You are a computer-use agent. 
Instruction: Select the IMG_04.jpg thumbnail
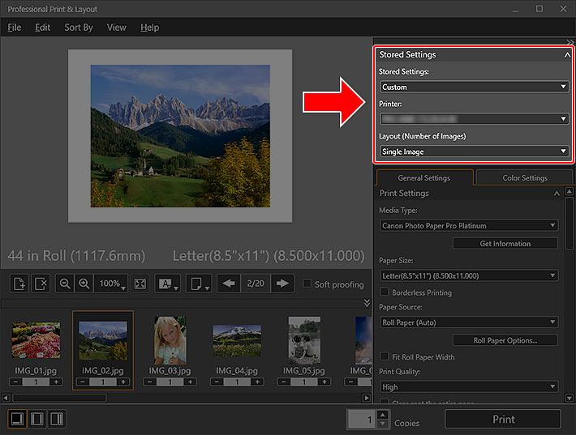(237, 341)
